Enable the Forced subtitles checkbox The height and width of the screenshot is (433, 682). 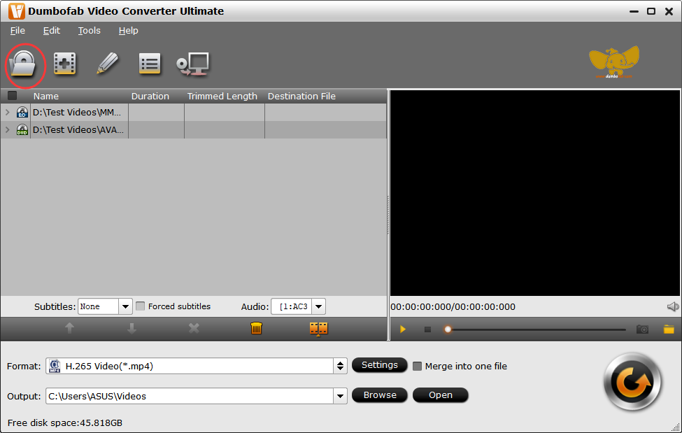pos(141,306)
